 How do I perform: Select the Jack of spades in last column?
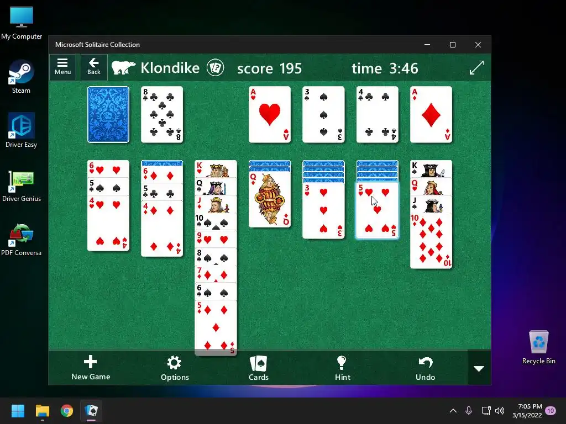tap(431, 204)
